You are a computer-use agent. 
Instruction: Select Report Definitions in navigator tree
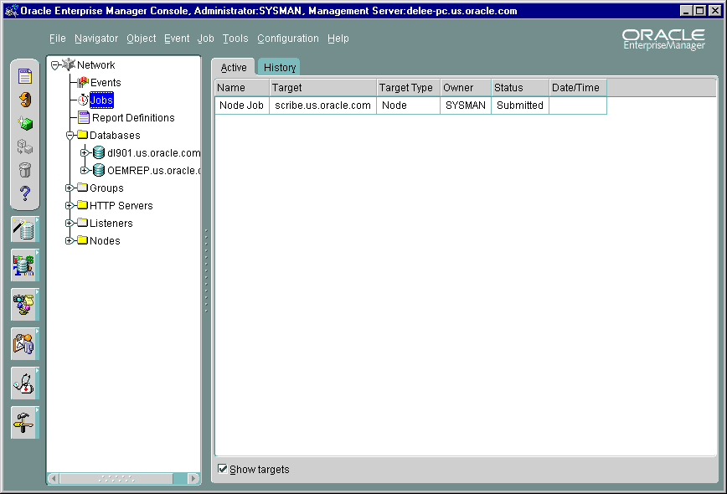[132, 118]
